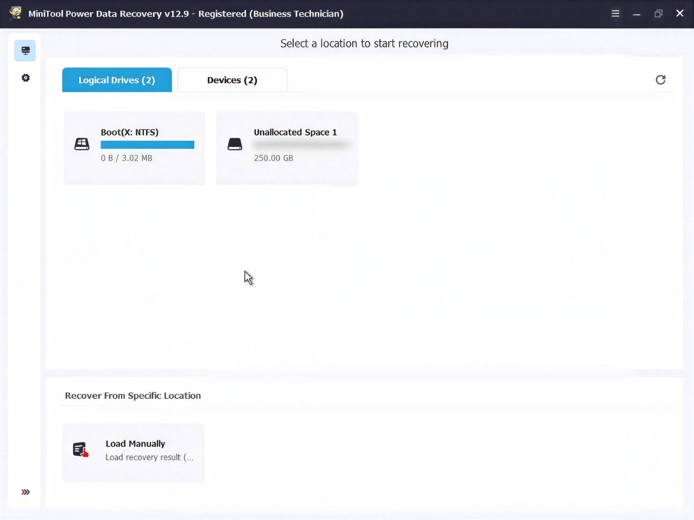This screenshot has height=520, width=694.
Task: Open Load Manually recovery result option
Action: [x=133, y=453]
